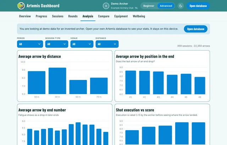The image size is (227, 145).
Task: Click first bar in Shot execution vs score chart
Action: (x=132, y=137)
